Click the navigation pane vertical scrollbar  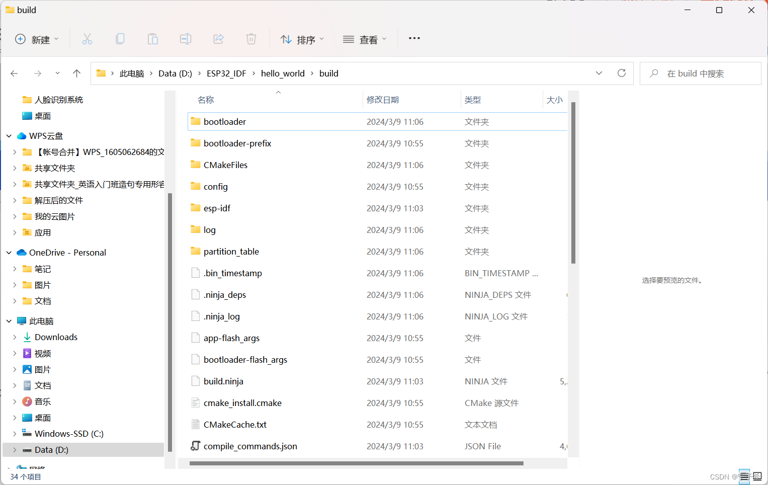coord(170,322)
